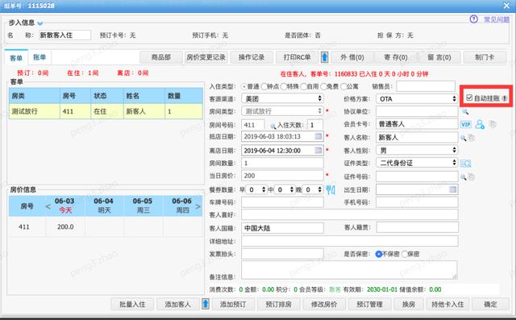
Task: Click the 添加客人 button
Action: [178, 304]
